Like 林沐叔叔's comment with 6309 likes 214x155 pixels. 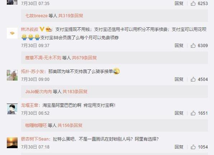click(x=193, y=46)
